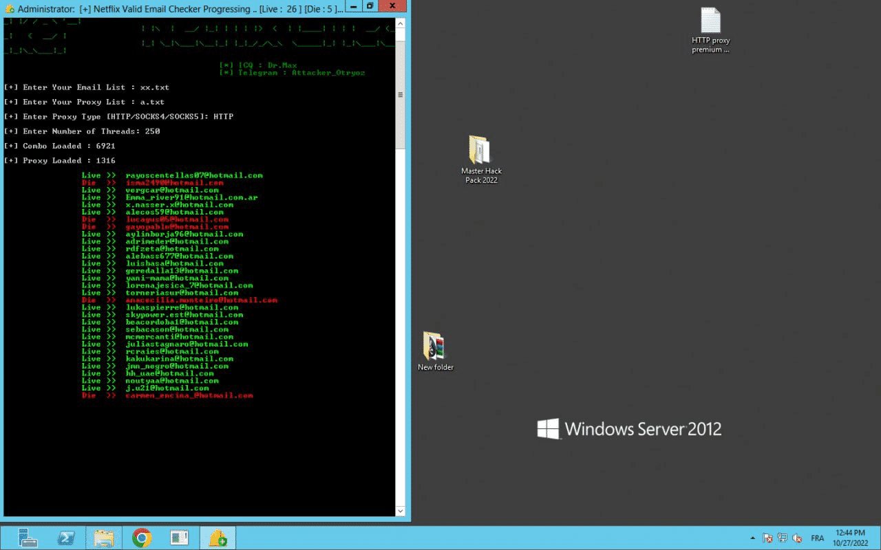Click the taskbar icon right of Chrome
This screenshot has height=550, width=881.
[180, 538]
